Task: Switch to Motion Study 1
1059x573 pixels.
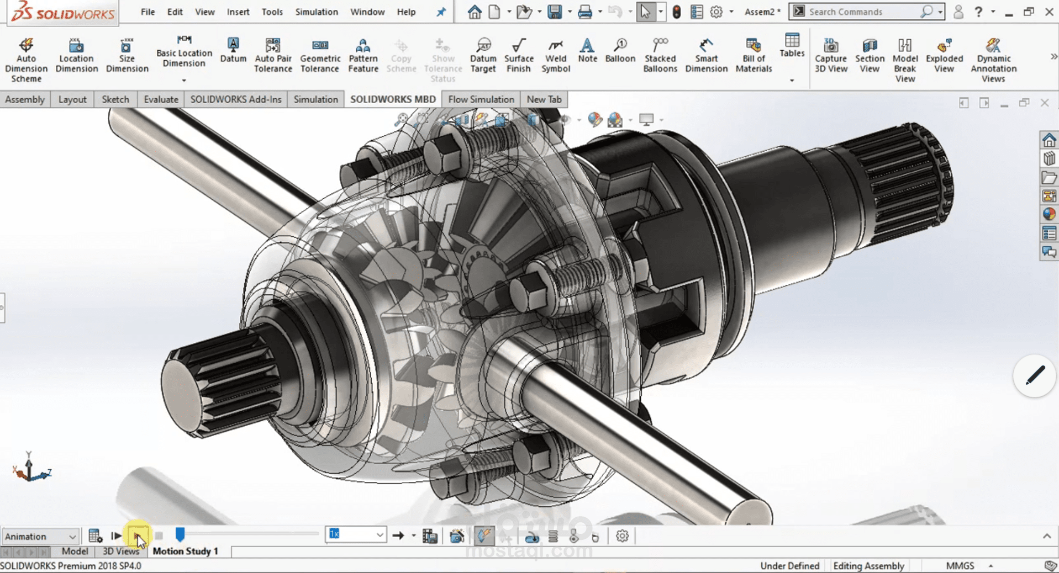Action: (x=186, y=551)
